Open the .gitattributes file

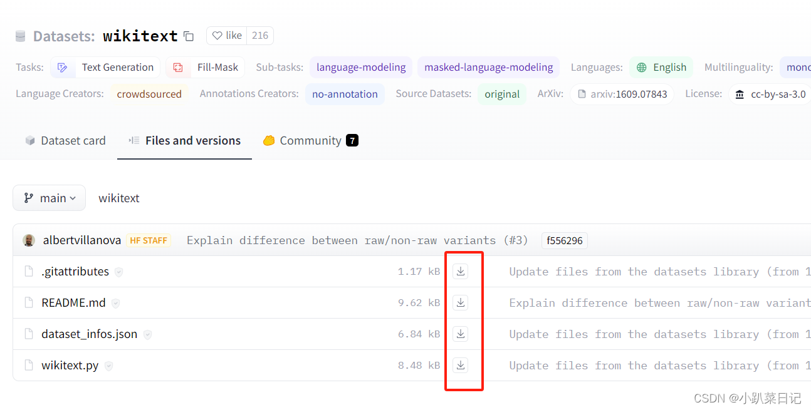(x=75, y=271)
